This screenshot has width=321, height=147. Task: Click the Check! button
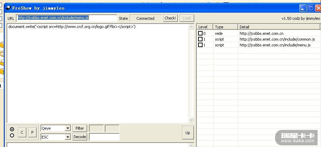tap(170, 18)
